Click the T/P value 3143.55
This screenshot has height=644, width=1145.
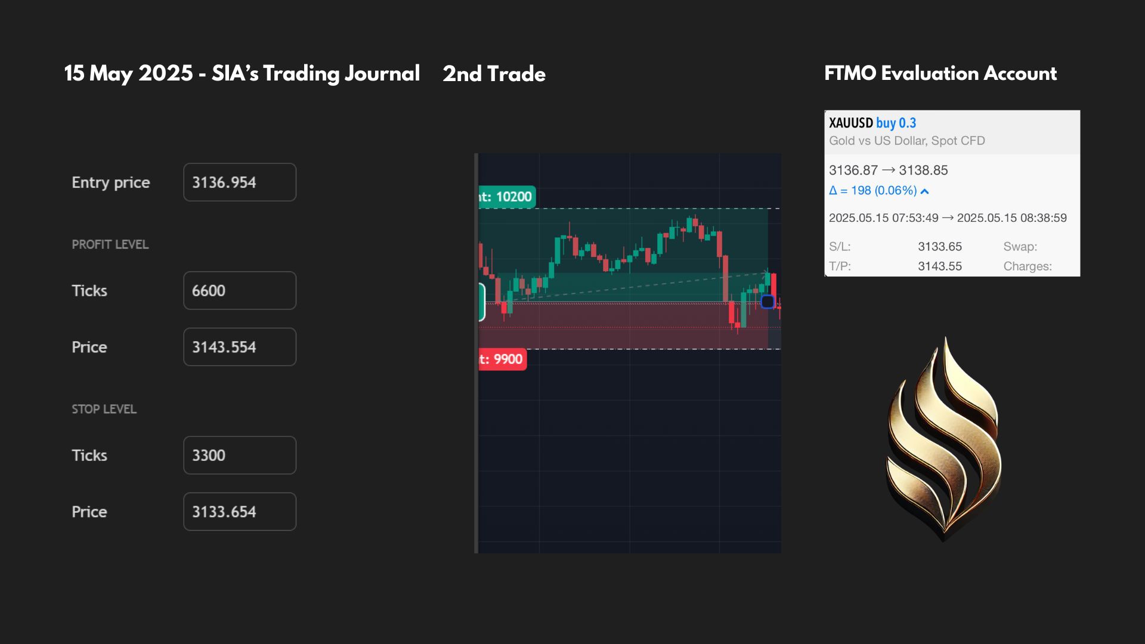click(x=940, y=266)
